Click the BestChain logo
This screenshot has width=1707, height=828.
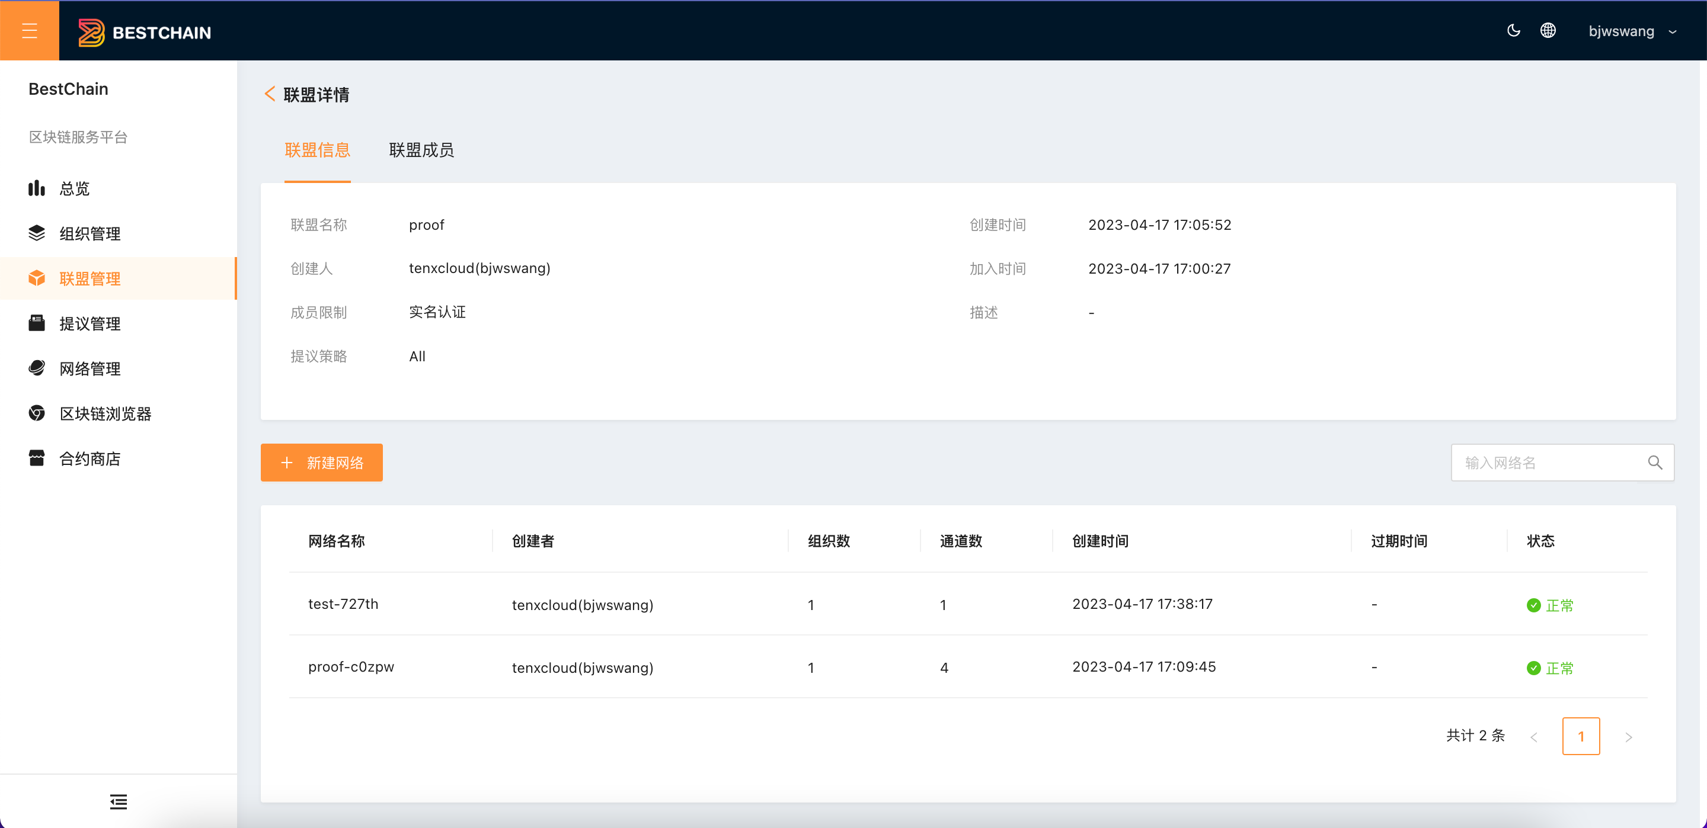[x=145, y=32]
